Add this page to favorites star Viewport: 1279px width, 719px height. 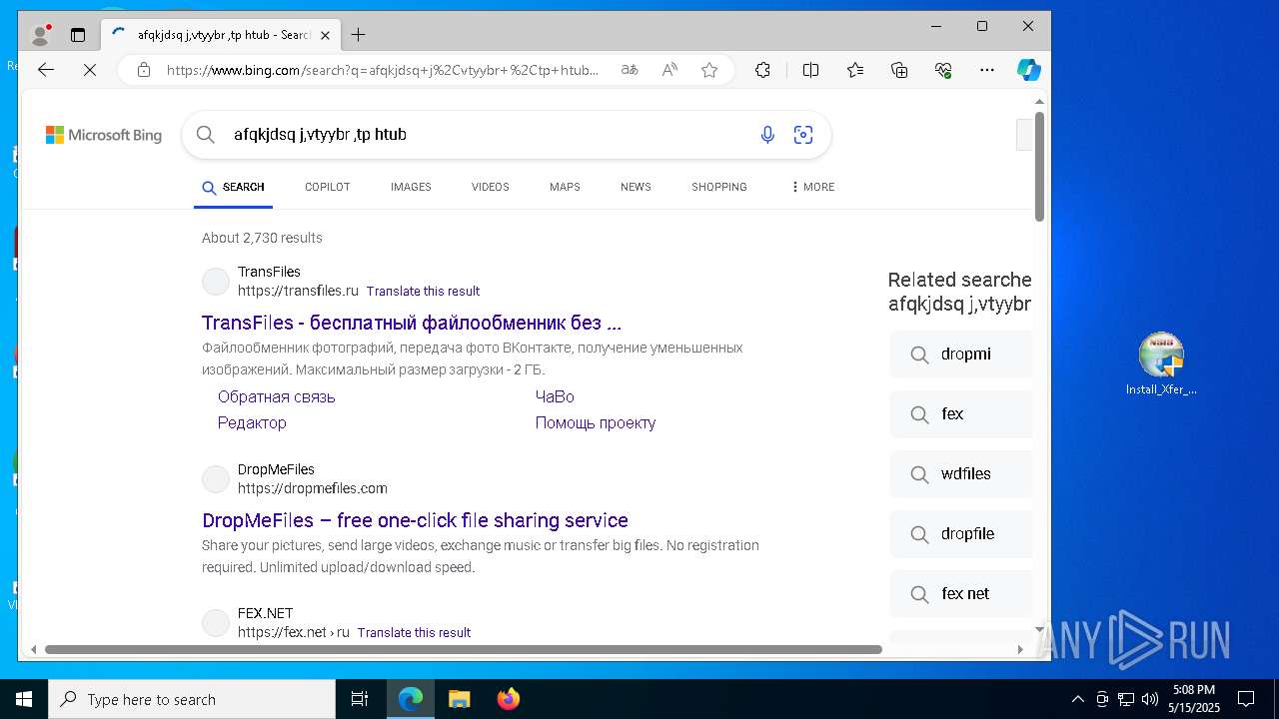(709, 70)
